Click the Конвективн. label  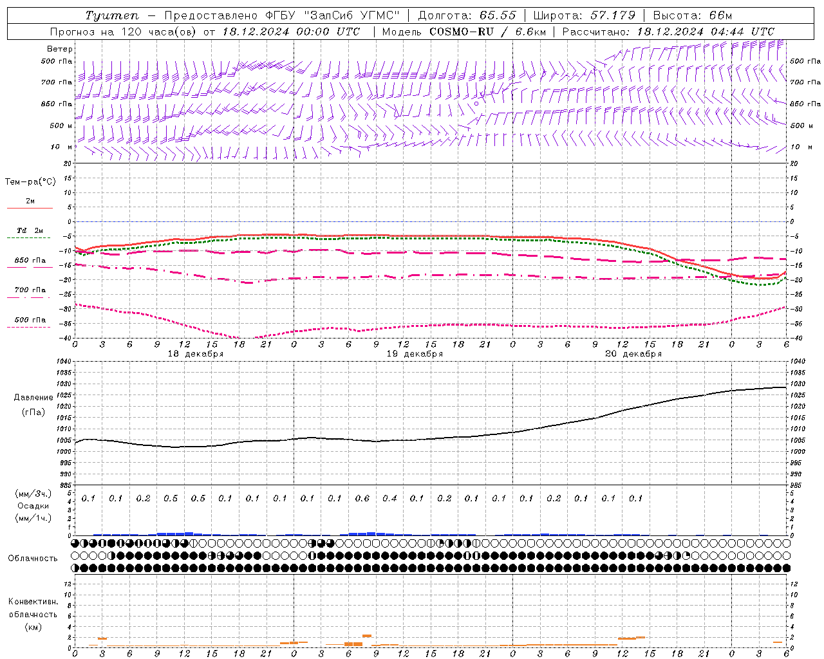point(33,602)
